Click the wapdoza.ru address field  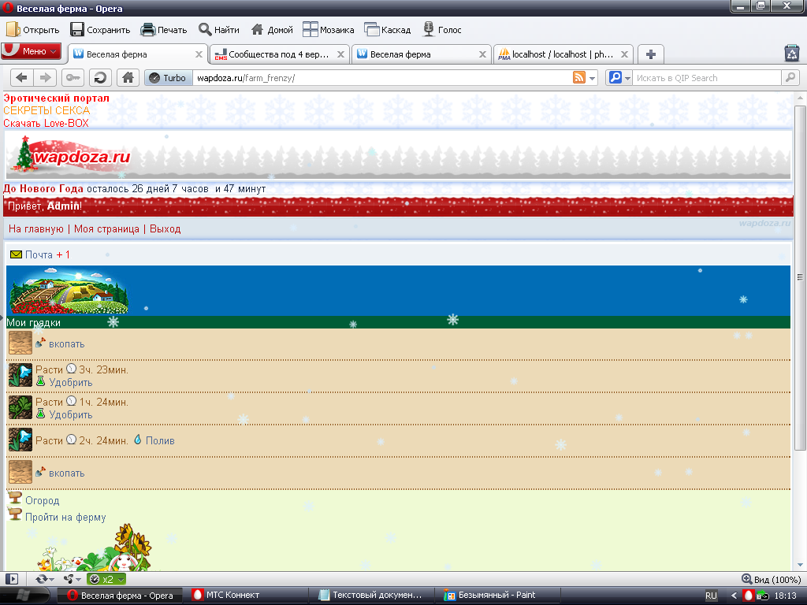381,78
